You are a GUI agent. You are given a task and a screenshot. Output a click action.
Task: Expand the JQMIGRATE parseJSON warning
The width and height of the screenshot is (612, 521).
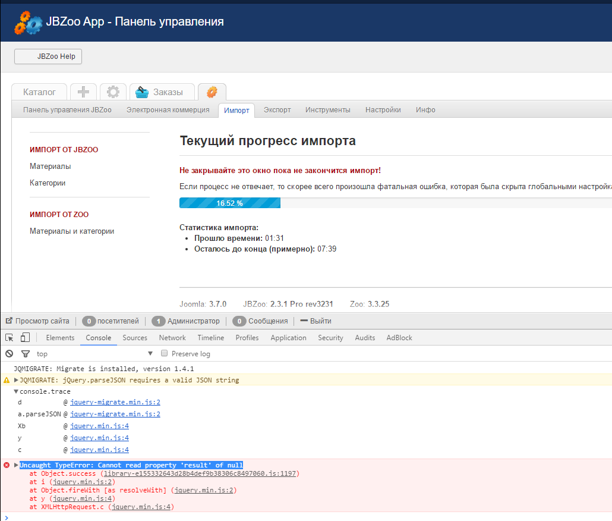click(16, 380)
